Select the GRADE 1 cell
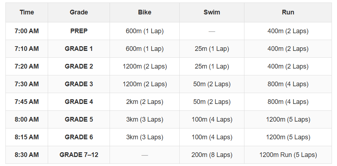 click(79, 49)
